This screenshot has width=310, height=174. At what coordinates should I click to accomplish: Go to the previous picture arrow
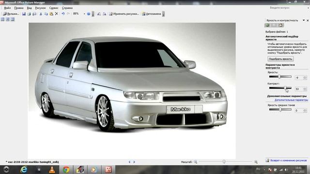click(129, 162)
